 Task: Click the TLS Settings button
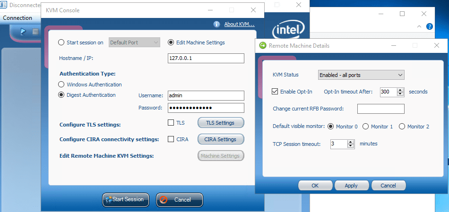point(221,123)
